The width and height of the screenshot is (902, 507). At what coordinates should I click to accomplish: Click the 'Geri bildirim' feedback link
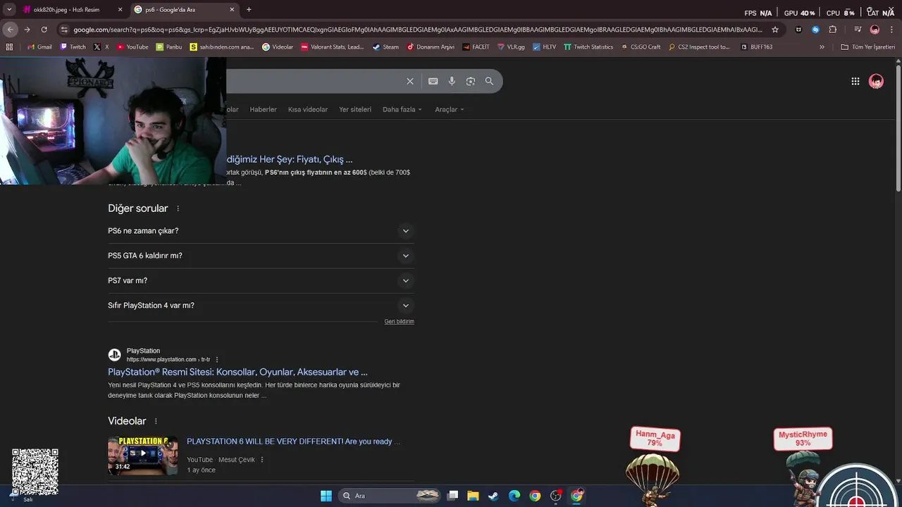point(399,321)
